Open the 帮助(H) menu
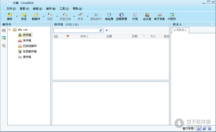The height and width of the screenshot is (132, 216). (x=77, y=9)
